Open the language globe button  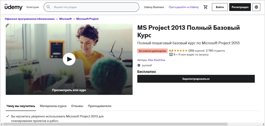pyautogui.click(x=256, y=7)
